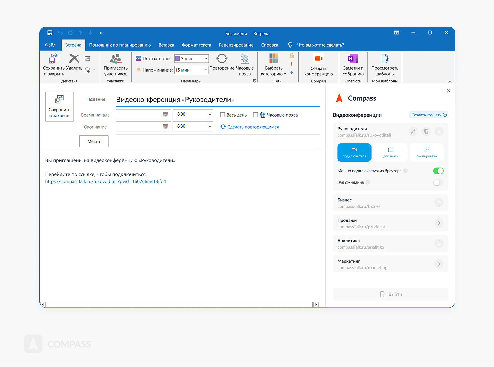The width and height of the screenshot is (494, 367).
Task: Click the Compass create conference icon
Action: (318, 59)
